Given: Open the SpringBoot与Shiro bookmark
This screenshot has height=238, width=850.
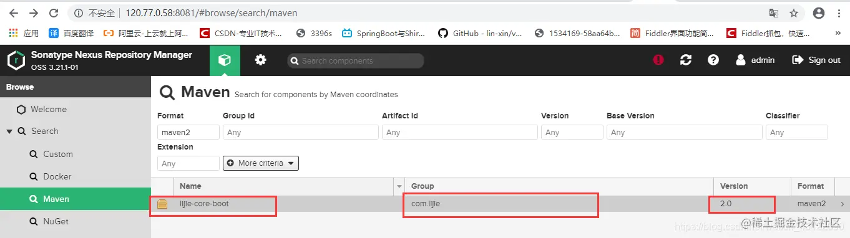Looking at the screenshot, I should pos(383,33).
